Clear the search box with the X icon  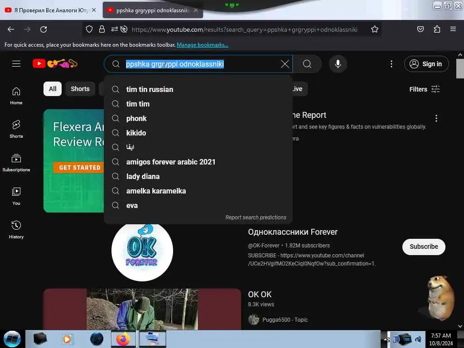click(x=285, y=64)
